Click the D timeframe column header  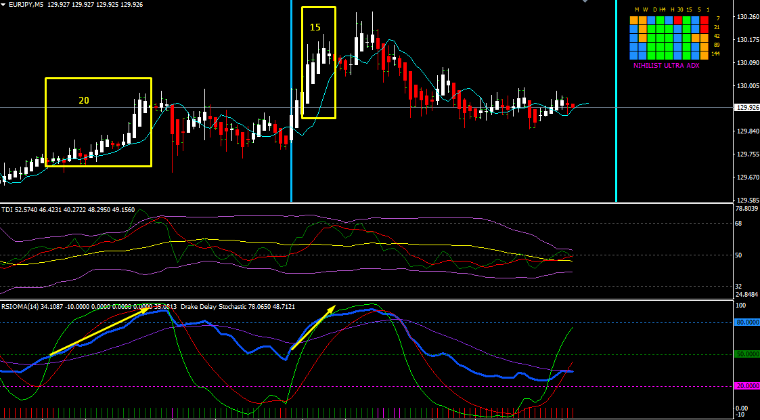[655, 9]
